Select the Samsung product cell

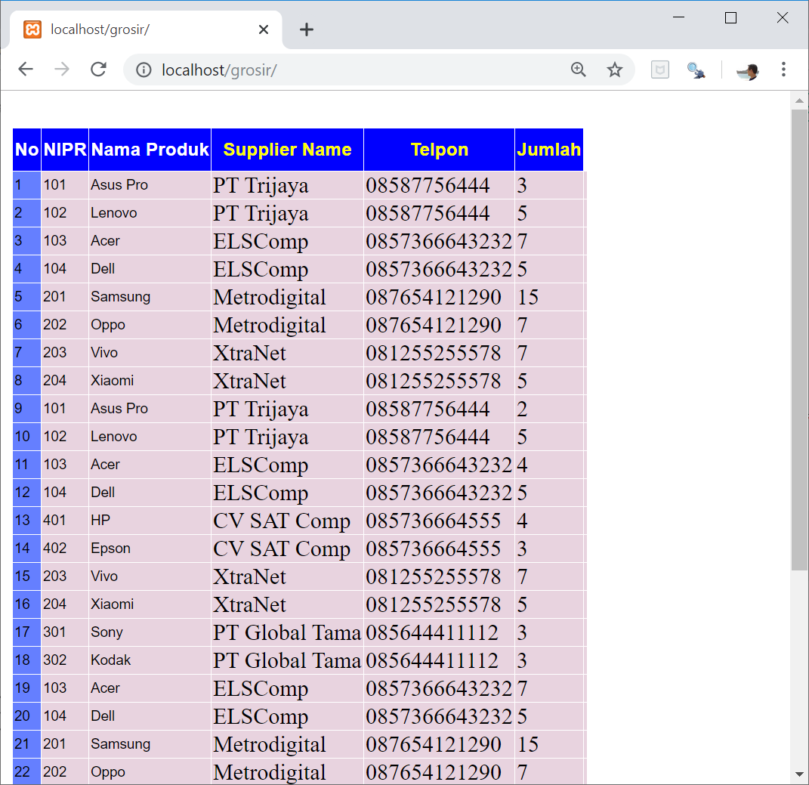(x=120, y=297)
